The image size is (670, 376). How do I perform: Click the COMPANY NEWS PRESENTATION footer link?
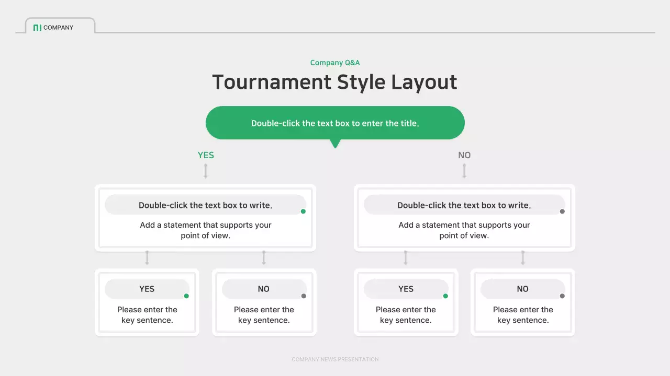[335, 359]
